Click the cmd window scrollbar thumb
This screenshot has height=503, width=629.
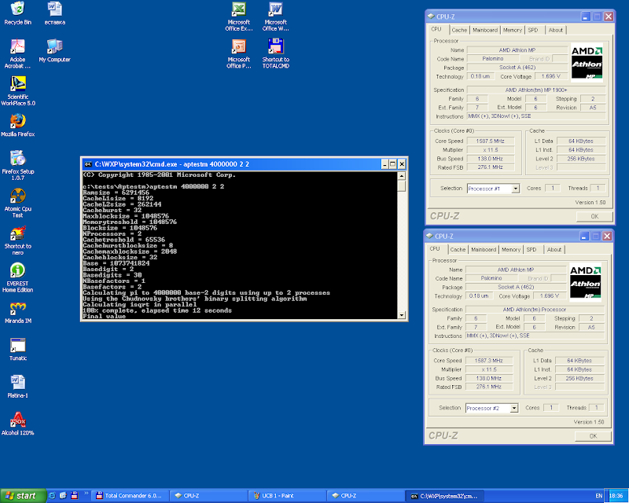click(x=402, y=185)
